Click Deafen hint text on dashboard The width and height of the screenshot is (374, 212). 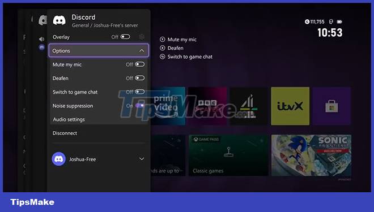175,48
